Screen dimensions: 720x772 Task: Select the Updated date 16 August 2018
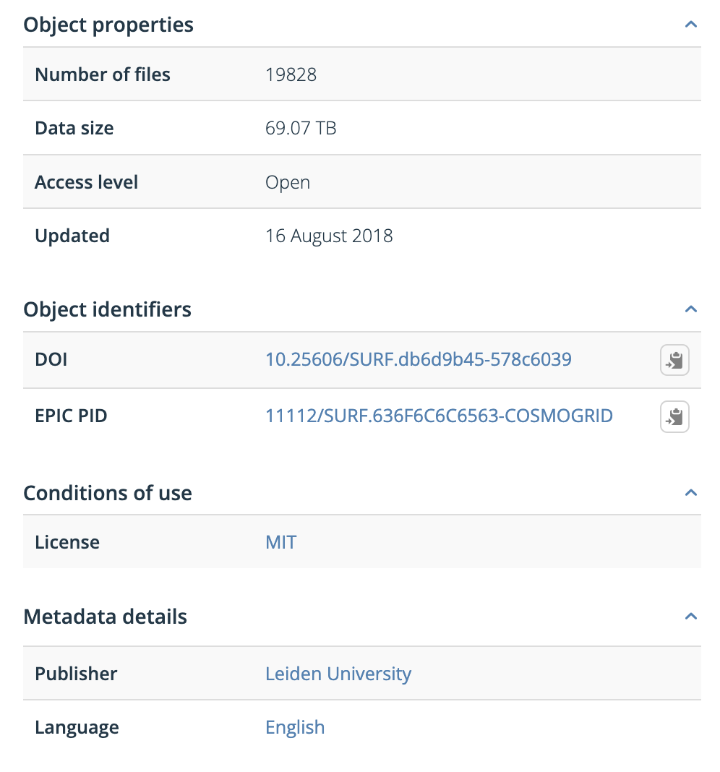click(329, 235)
